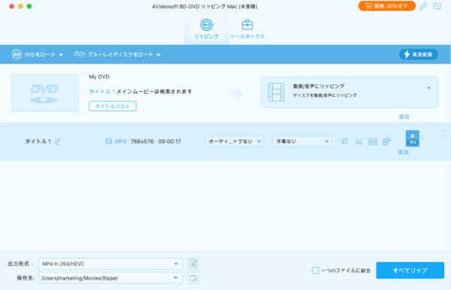The width and height of the screenshot is (451, 290).
Task: Open the タイトルリスト button
Action: tap(113, 106)
